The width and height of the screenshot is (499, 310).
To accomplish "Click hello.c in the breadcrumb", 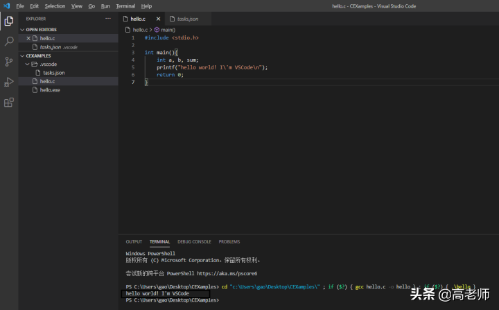I will pos(140,30).
